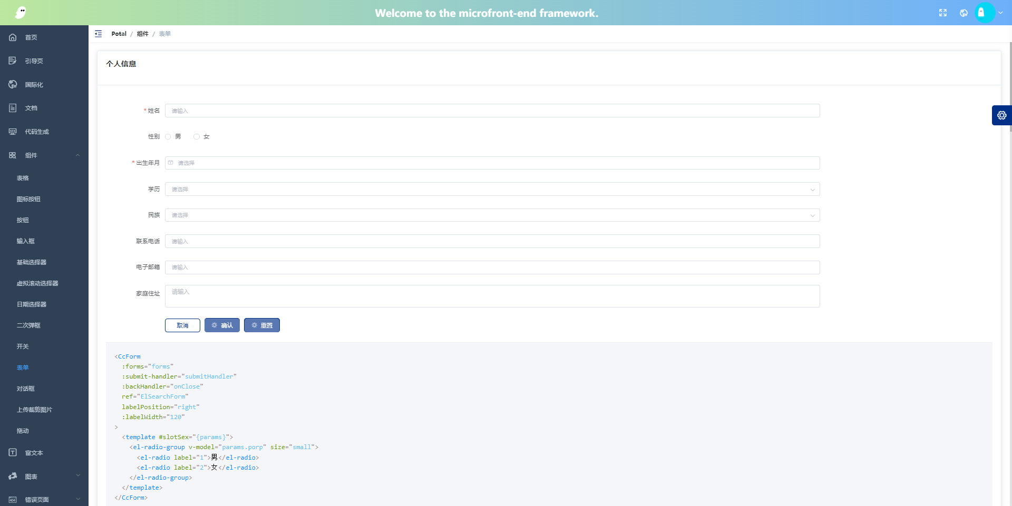Open the floating settings gear panel
Screen dimensions: 1012x506
pos(1001,115)
